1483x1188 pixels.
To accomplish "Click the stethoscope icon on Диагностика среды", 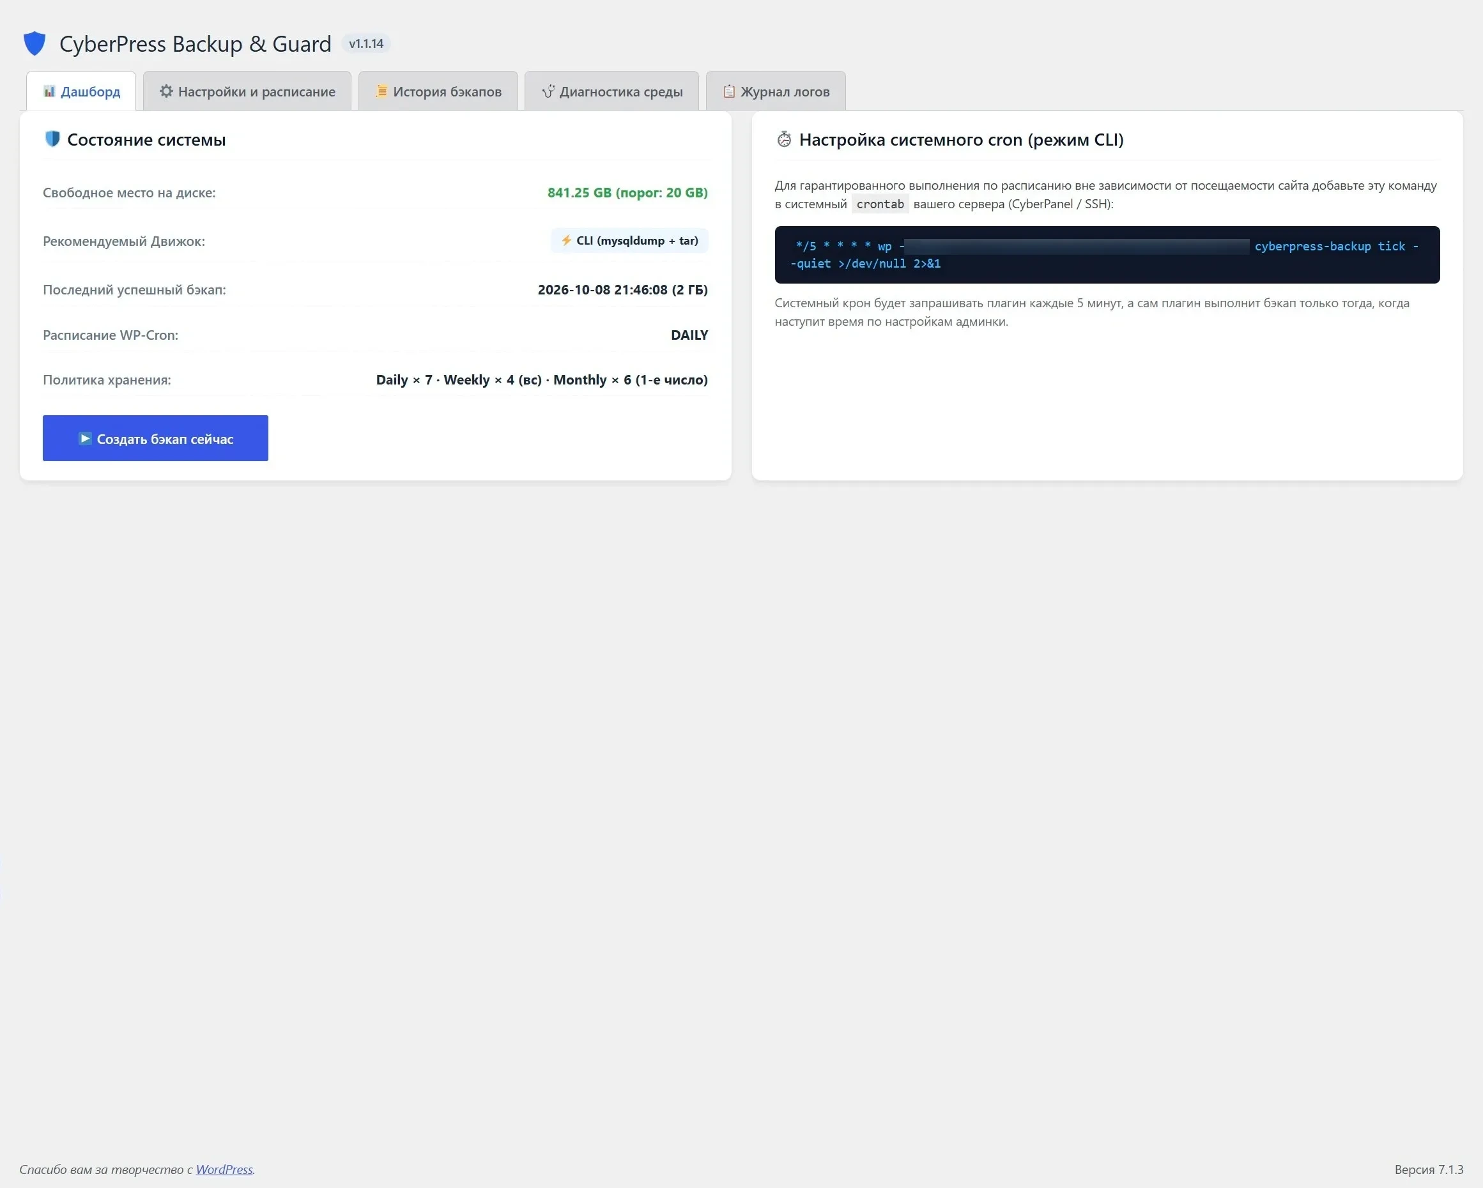I will (548, 91).
